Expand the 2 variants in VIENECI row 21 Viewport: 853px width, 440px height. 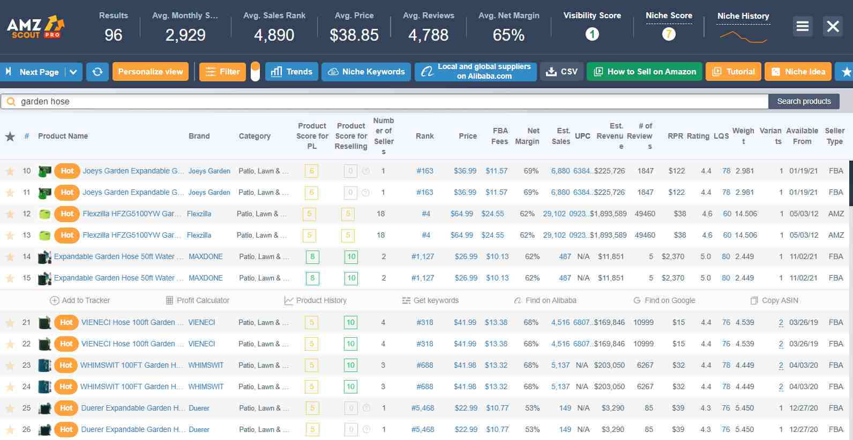point(781,323)
